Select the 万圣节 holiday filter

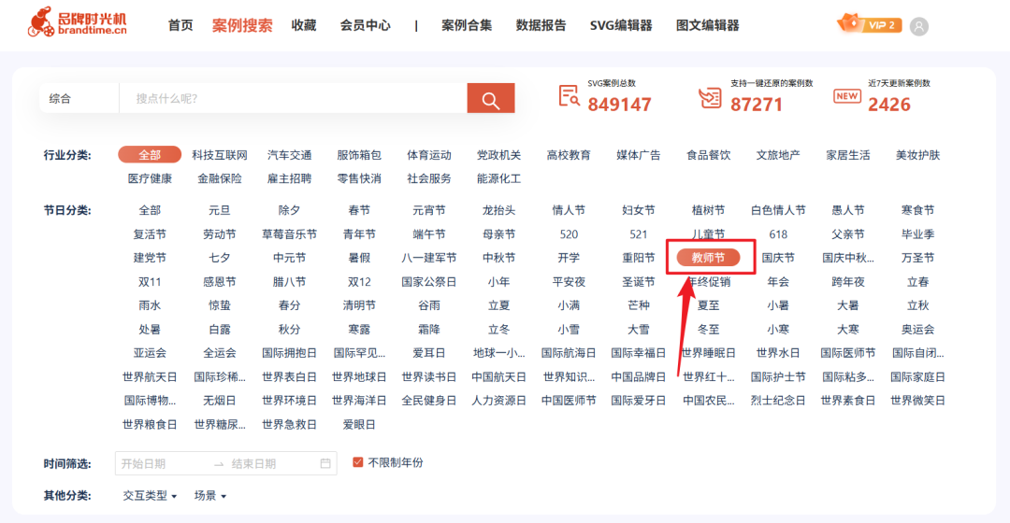pyautogui.click(x=918, y=258)
